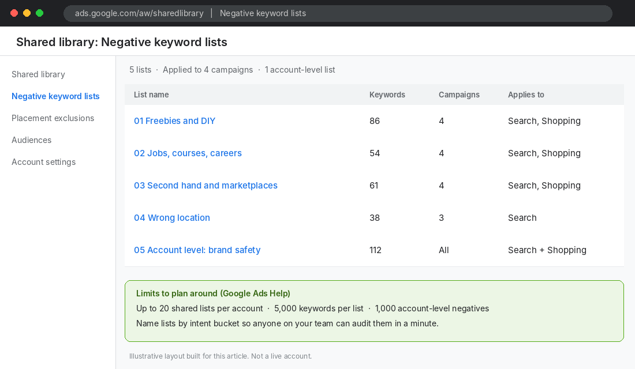Image resolution: width=635 pixels, height=369 pixels.
Task: Open Account settings in sidebar
Action: coord(44,162)
